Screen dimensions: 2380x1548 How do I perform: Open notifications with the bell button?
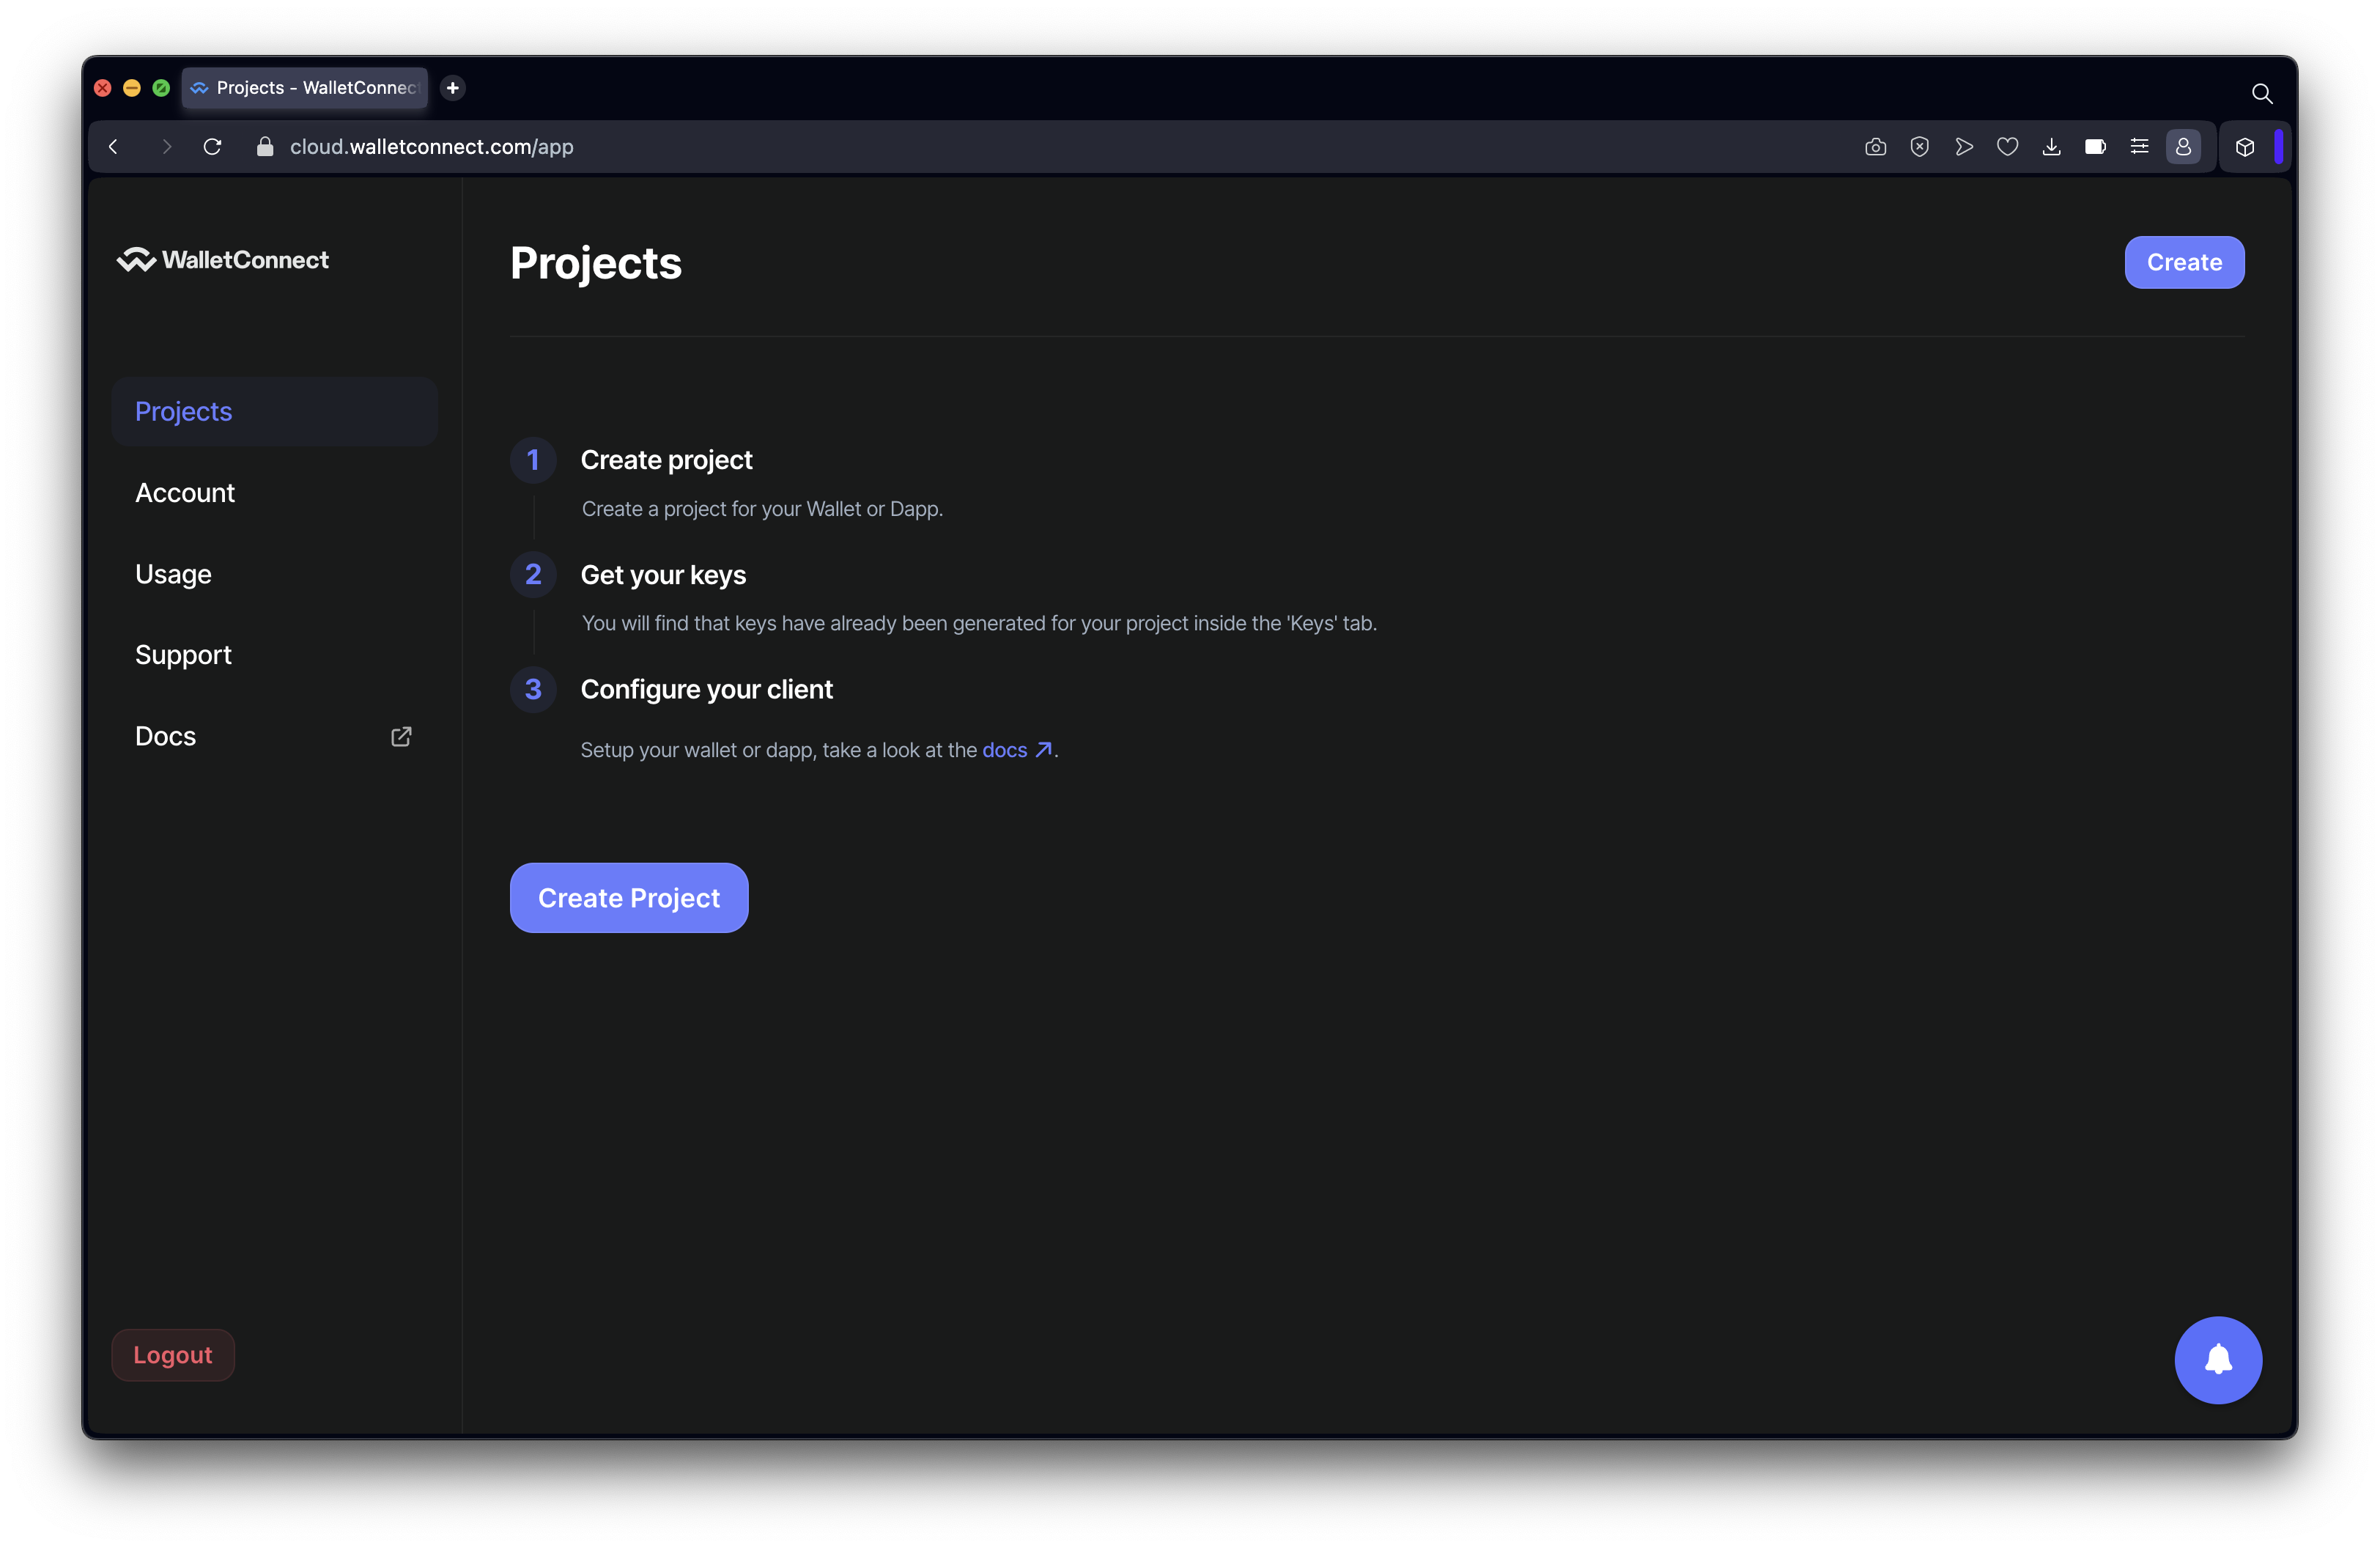pos(2218,1360)
